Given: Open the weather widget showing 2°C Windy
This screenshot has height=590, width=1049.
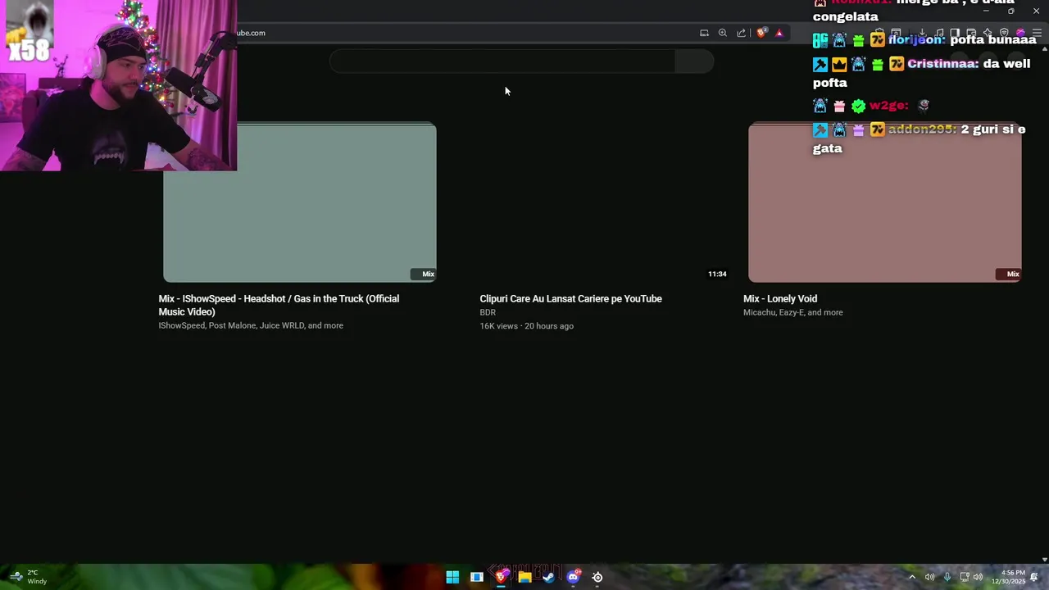Looking at the screenshot, I should coord(28,577).
